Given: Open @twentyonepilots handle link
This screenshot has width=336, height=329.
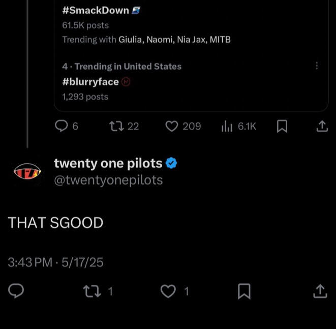Looking at the screenshot, I should coord(108,180).
